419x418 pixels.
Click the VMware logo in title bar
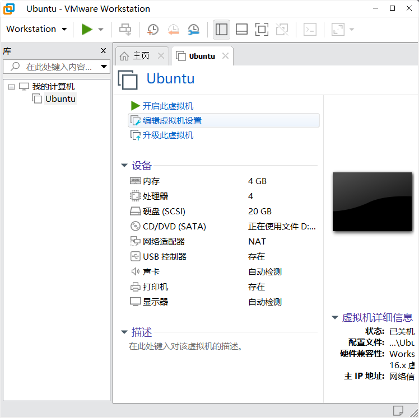pyautogui.click(x=9, y=9)
